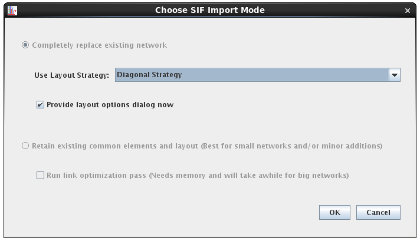The image size is (420, 241).
Task: Close the Choose SIF Import Mode dialog
Action: [x=407, y=11]
